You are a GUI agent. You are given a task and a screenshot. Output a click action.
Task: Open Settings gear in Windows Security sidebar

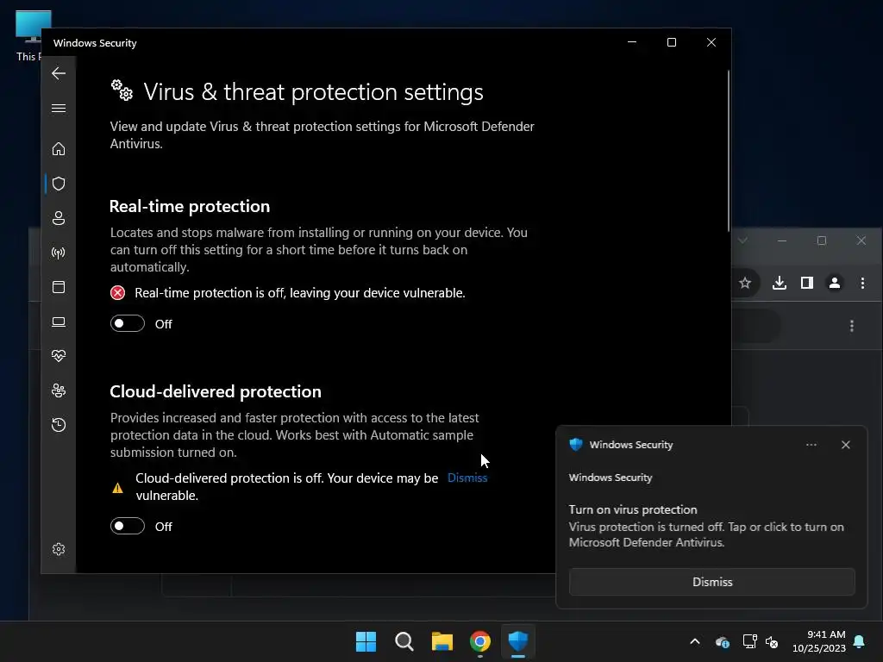59,549
